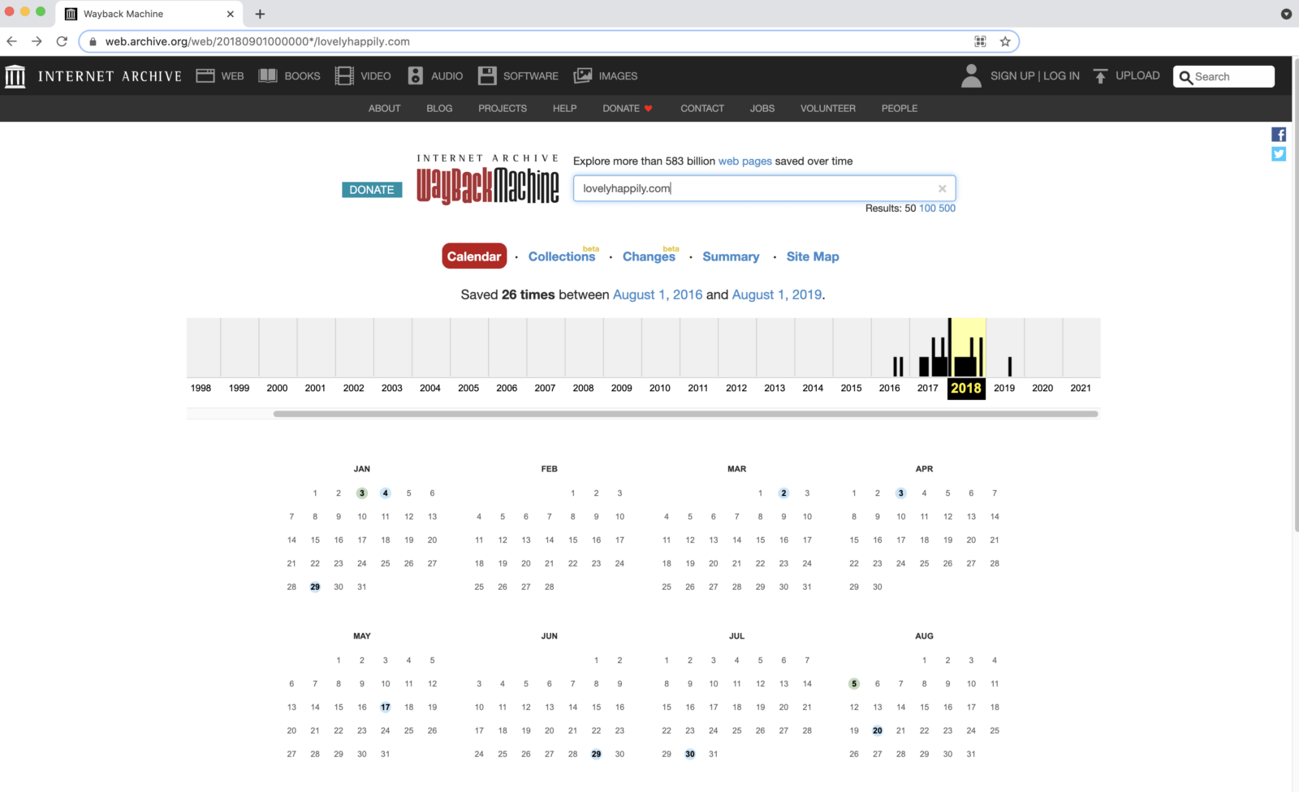This screenshot has height=792, width=1299.
Task: Open the June 29 snapshot
Action: [x=596, y=755]
